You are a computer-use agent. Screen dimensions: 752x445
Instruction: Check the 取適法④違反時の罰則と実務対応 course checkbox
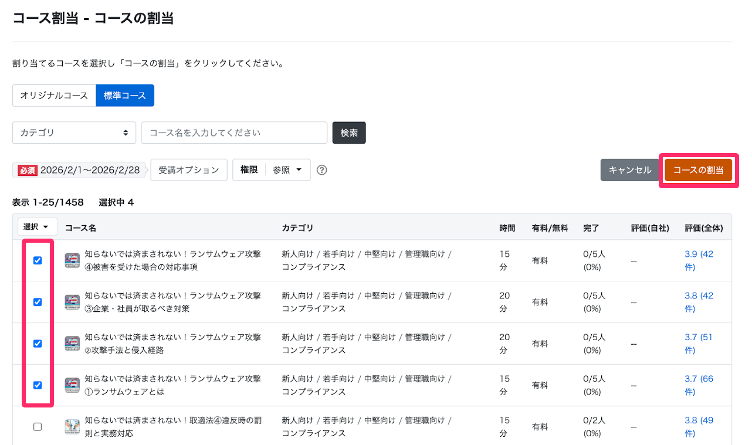pyautogui.click(x=38, y=427)
